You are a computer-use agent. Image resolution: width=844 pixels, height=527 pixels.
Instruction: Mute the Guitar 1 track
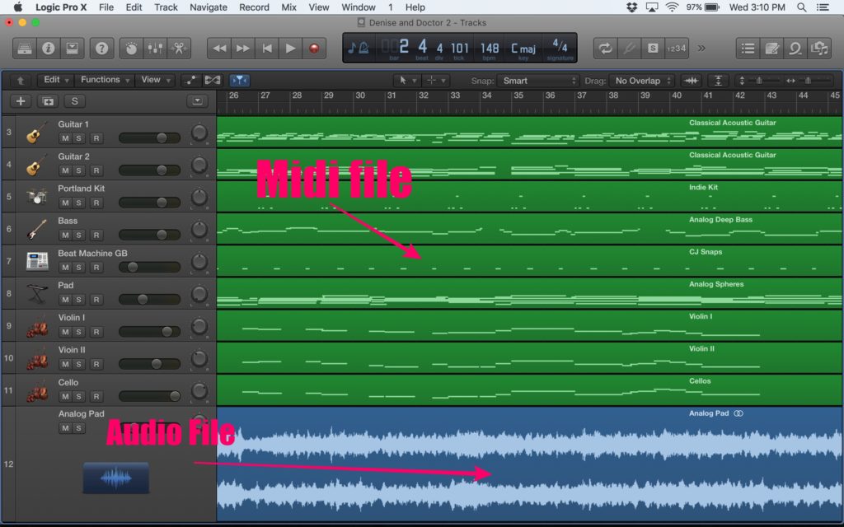click(65, 138)
